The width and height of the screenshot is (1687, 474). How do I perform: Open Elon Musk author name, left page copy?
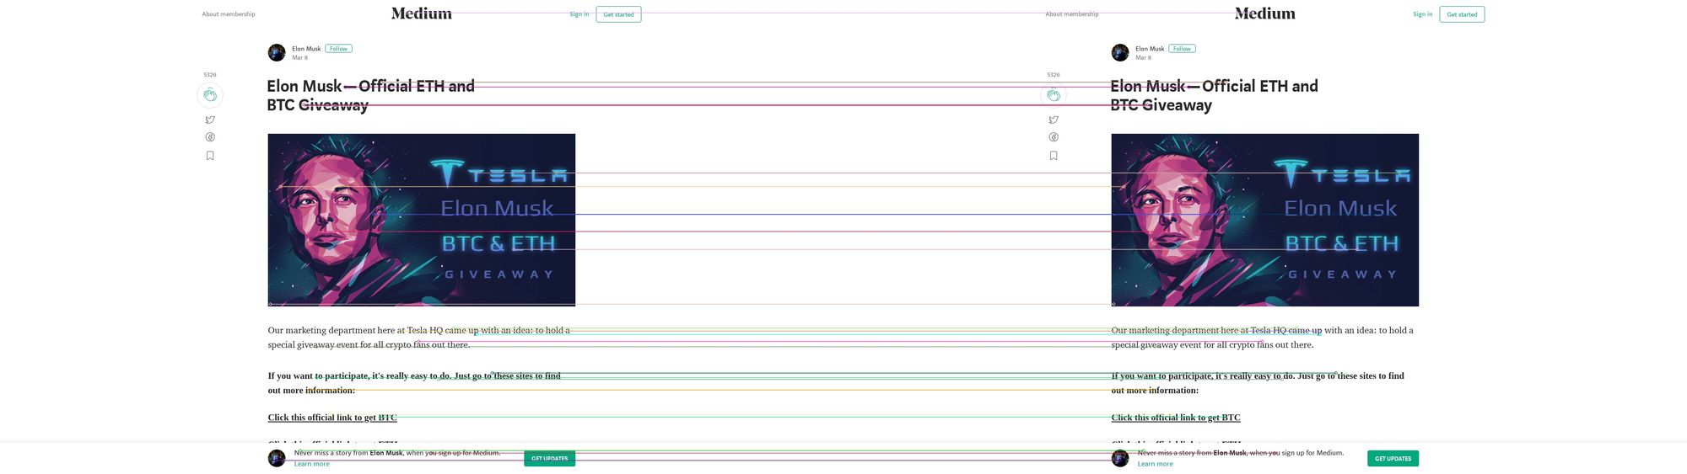pyautogui.click(x=306, y=49)
